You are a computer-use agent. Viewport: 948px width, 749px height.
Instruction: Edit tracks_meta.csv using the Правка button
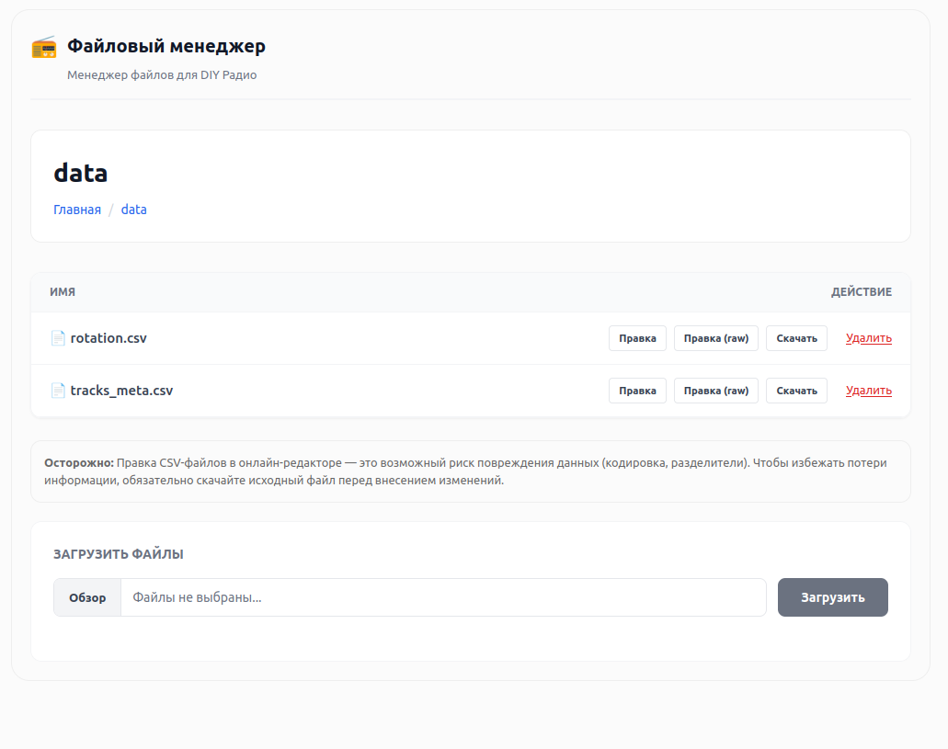click(x=637, y=391)
